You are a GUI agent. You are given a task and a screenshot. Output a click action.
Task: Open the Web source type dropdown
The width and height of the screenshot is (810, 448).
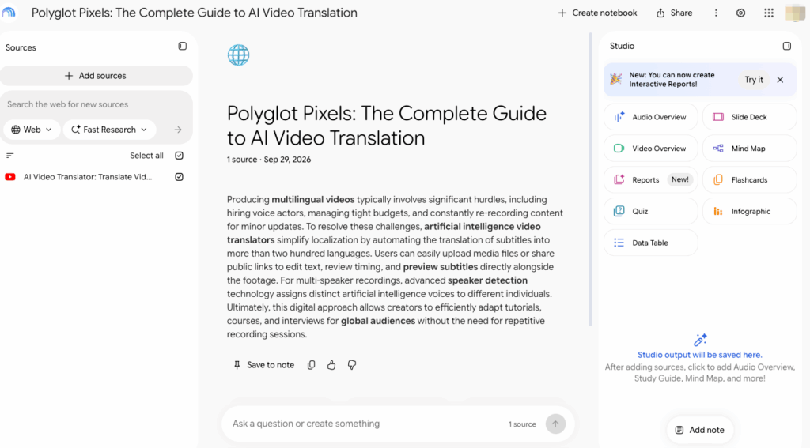[32, 130]
